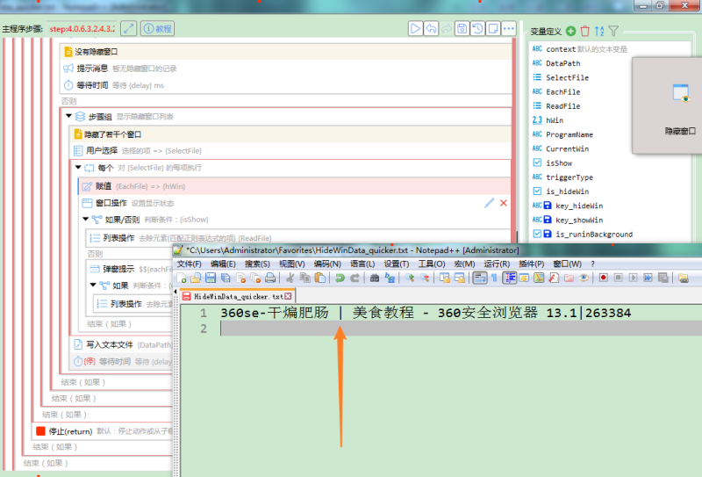The height and width of the screenshot is (477, 702).
Task: Close the HideWinData_quicker.txt tab
Action: click(288, 296)
